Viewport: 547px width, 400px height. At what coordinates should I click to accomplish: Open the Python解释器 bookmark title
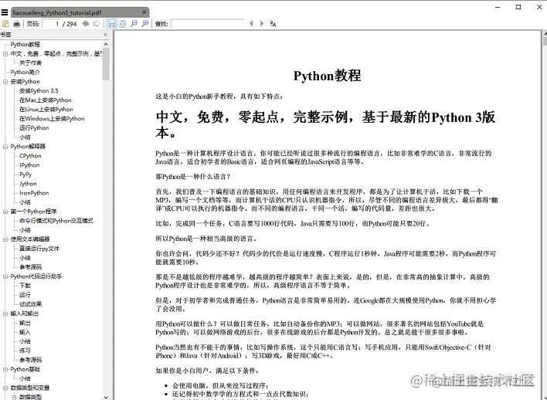(x=28, y=147)
